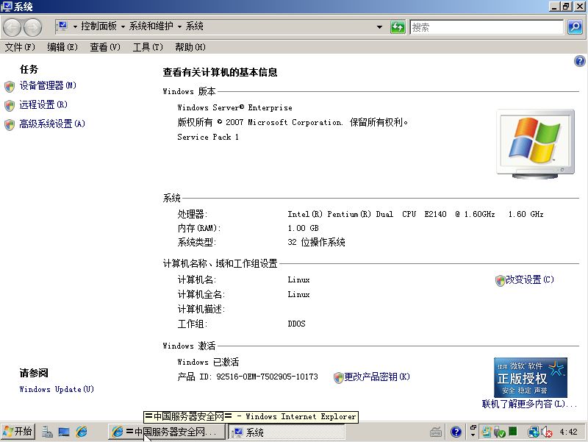Image resolution: width=588 pixels, height=442 pixels.
Task: Click the Windows 已激活 activation status text
Action: pyautogui.click(x=208, y=362)
